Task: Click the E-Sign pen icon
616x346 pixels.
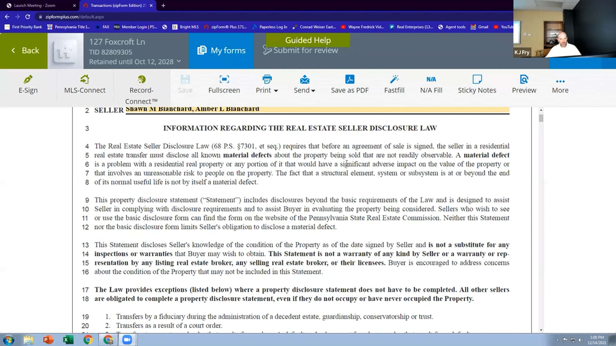Action: pos(28,79)
